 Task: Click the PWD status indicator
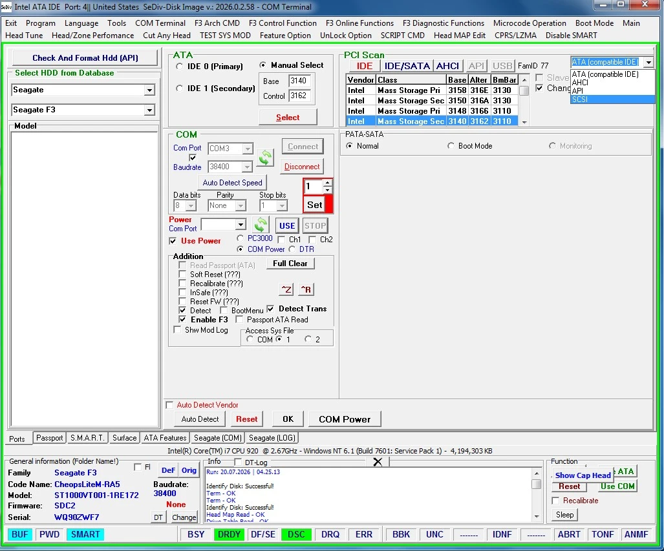tap(50, 534)
